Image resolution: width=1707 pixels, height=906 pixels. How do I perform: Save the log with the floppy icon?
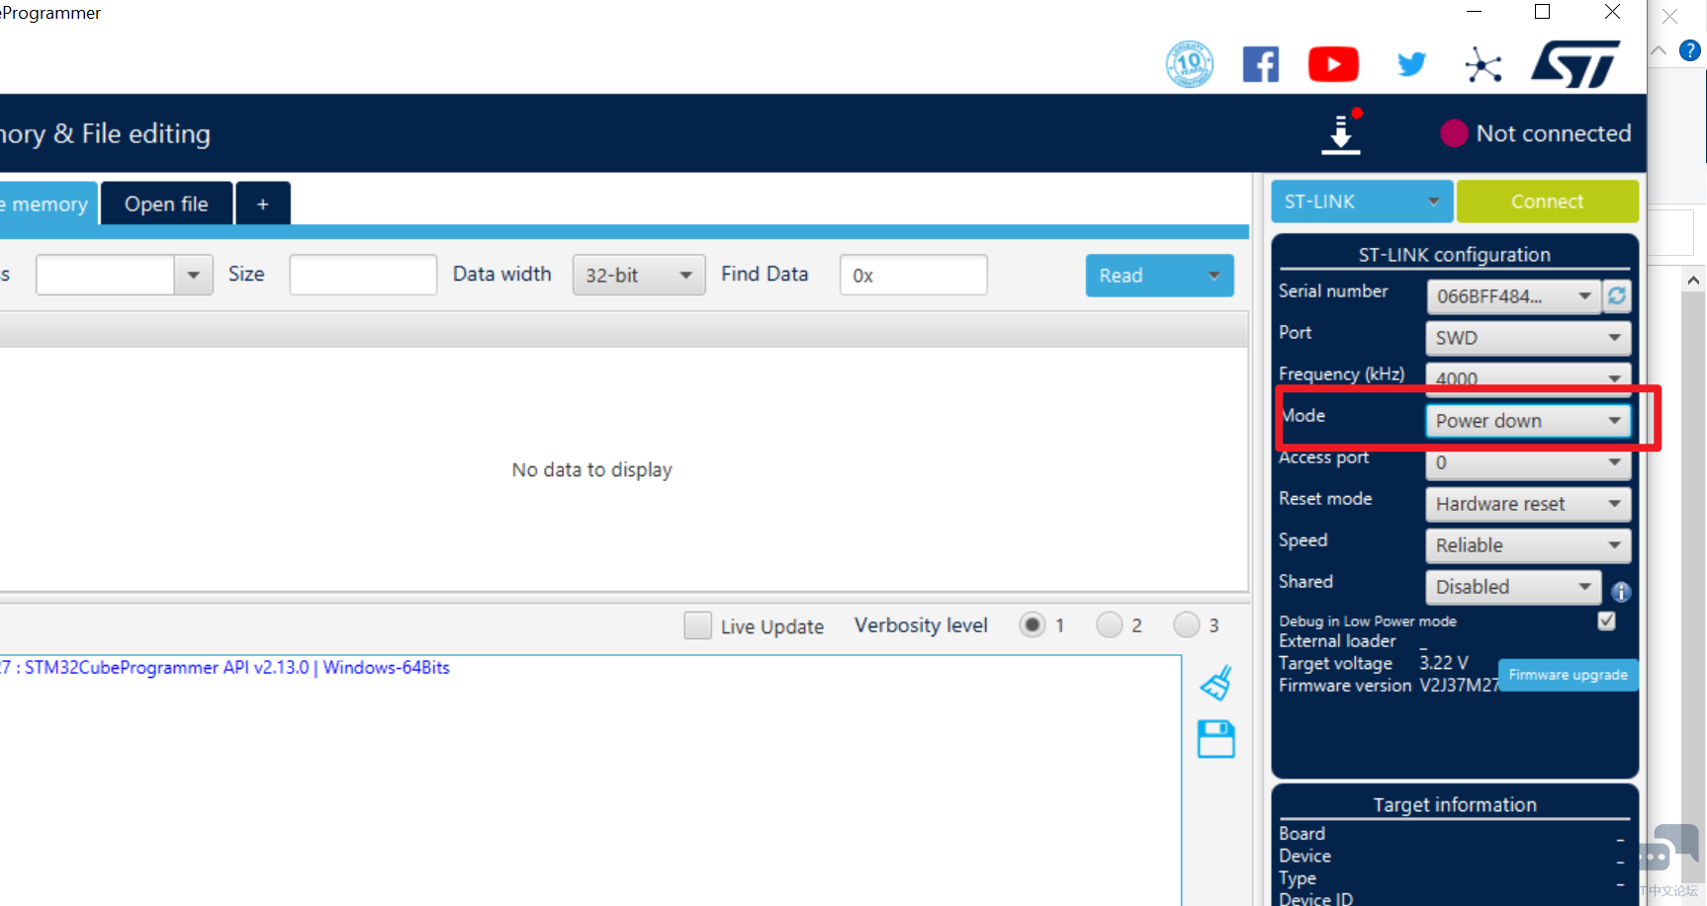pyautogui.click(x=1216, y=739)
